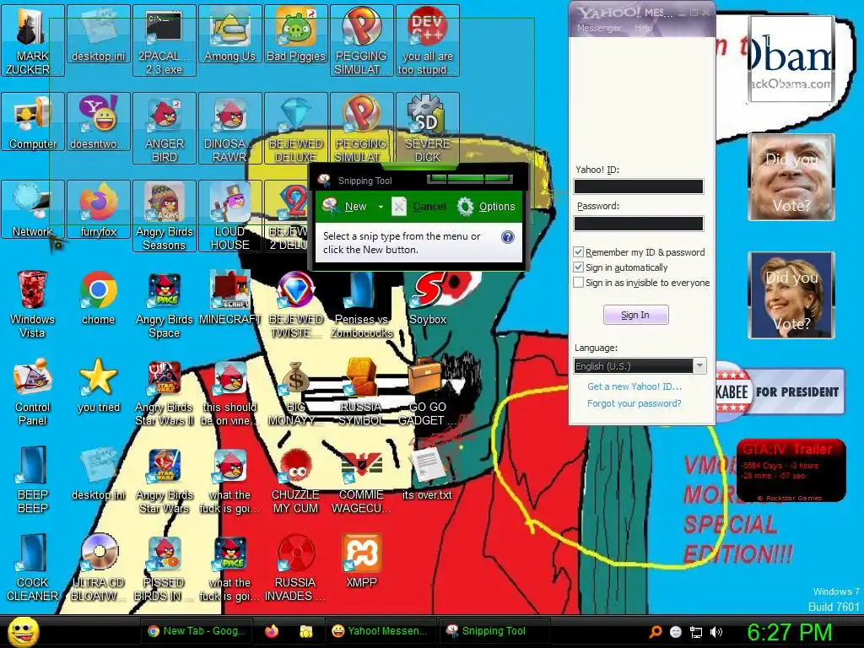Open the Control Panel icon

(33, 391)
